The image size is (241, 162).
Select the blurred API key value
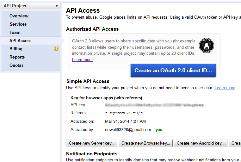click(154, 105)
